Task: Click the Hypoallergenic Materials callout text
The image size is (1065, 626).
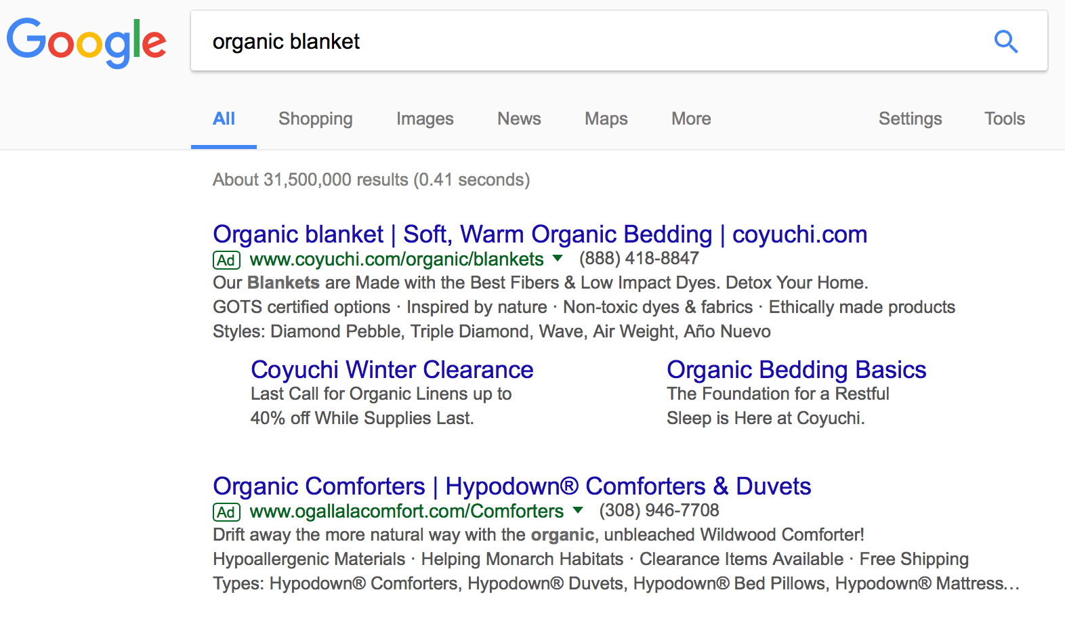Action: [309, 559]
